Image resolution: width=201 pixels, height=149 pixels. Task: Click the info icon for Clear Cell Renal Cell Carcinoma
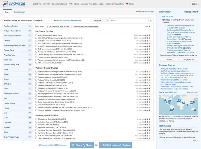pos(146,139)
